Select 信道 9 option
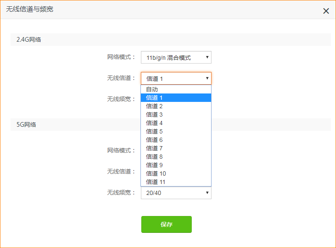336x248 pixels. (176, 165)
